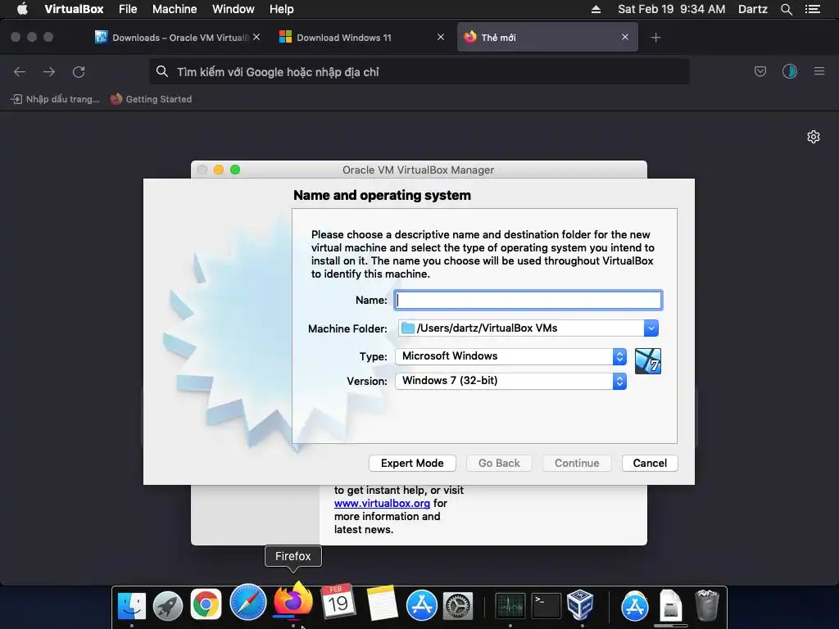Reload the current Firefox page
The image size is (839, 629).
click(x=79, y=72)
